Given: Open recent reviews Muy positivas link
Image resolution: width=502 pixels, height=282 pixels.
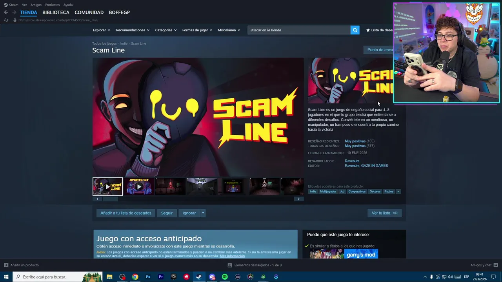Looking at the screenshot, I should [355, 141].
